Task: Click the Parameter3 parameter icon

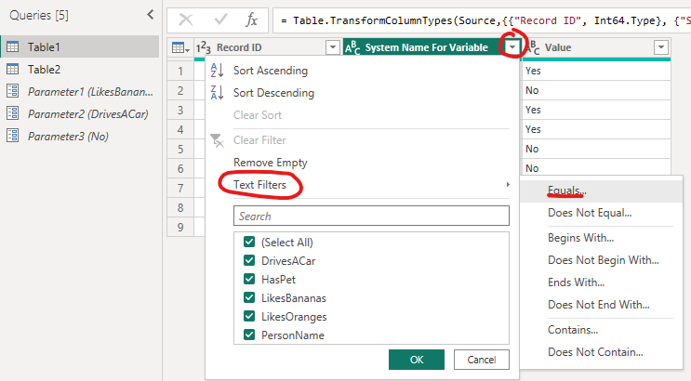Action: [13, 136]
